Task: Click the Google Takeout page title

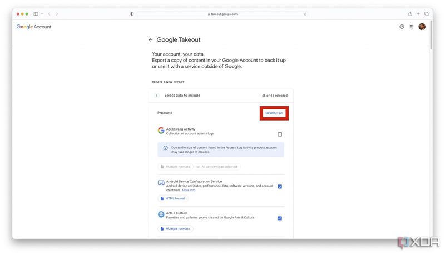Action: [x=179, y=39]
